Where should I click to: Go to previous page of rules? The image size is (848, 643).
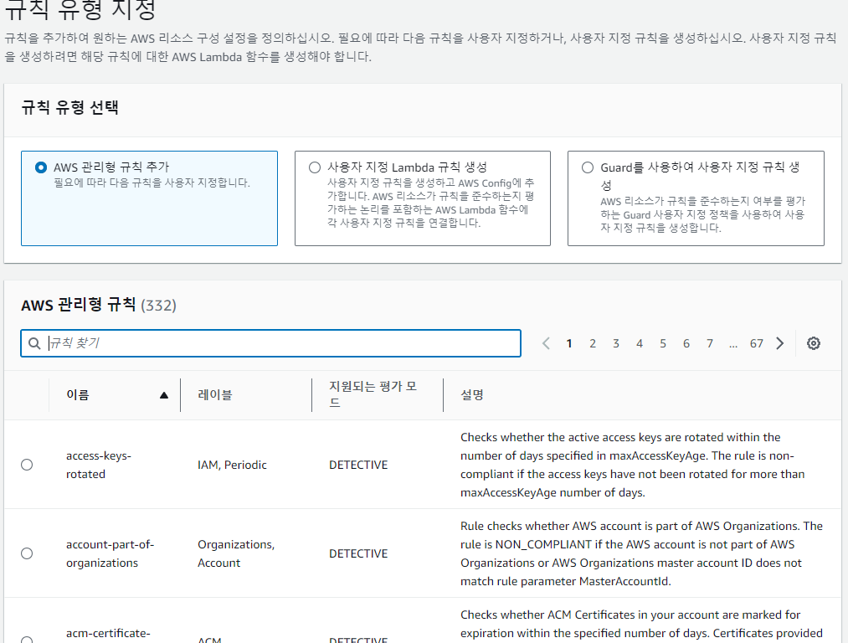coord(547,343)
